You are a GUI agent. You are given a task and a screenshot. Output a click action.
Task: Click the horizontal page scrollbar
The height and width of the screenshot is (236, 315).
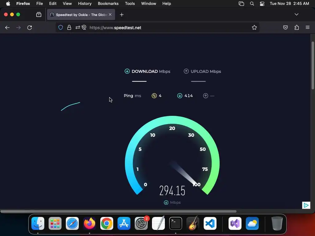[118, 211]
